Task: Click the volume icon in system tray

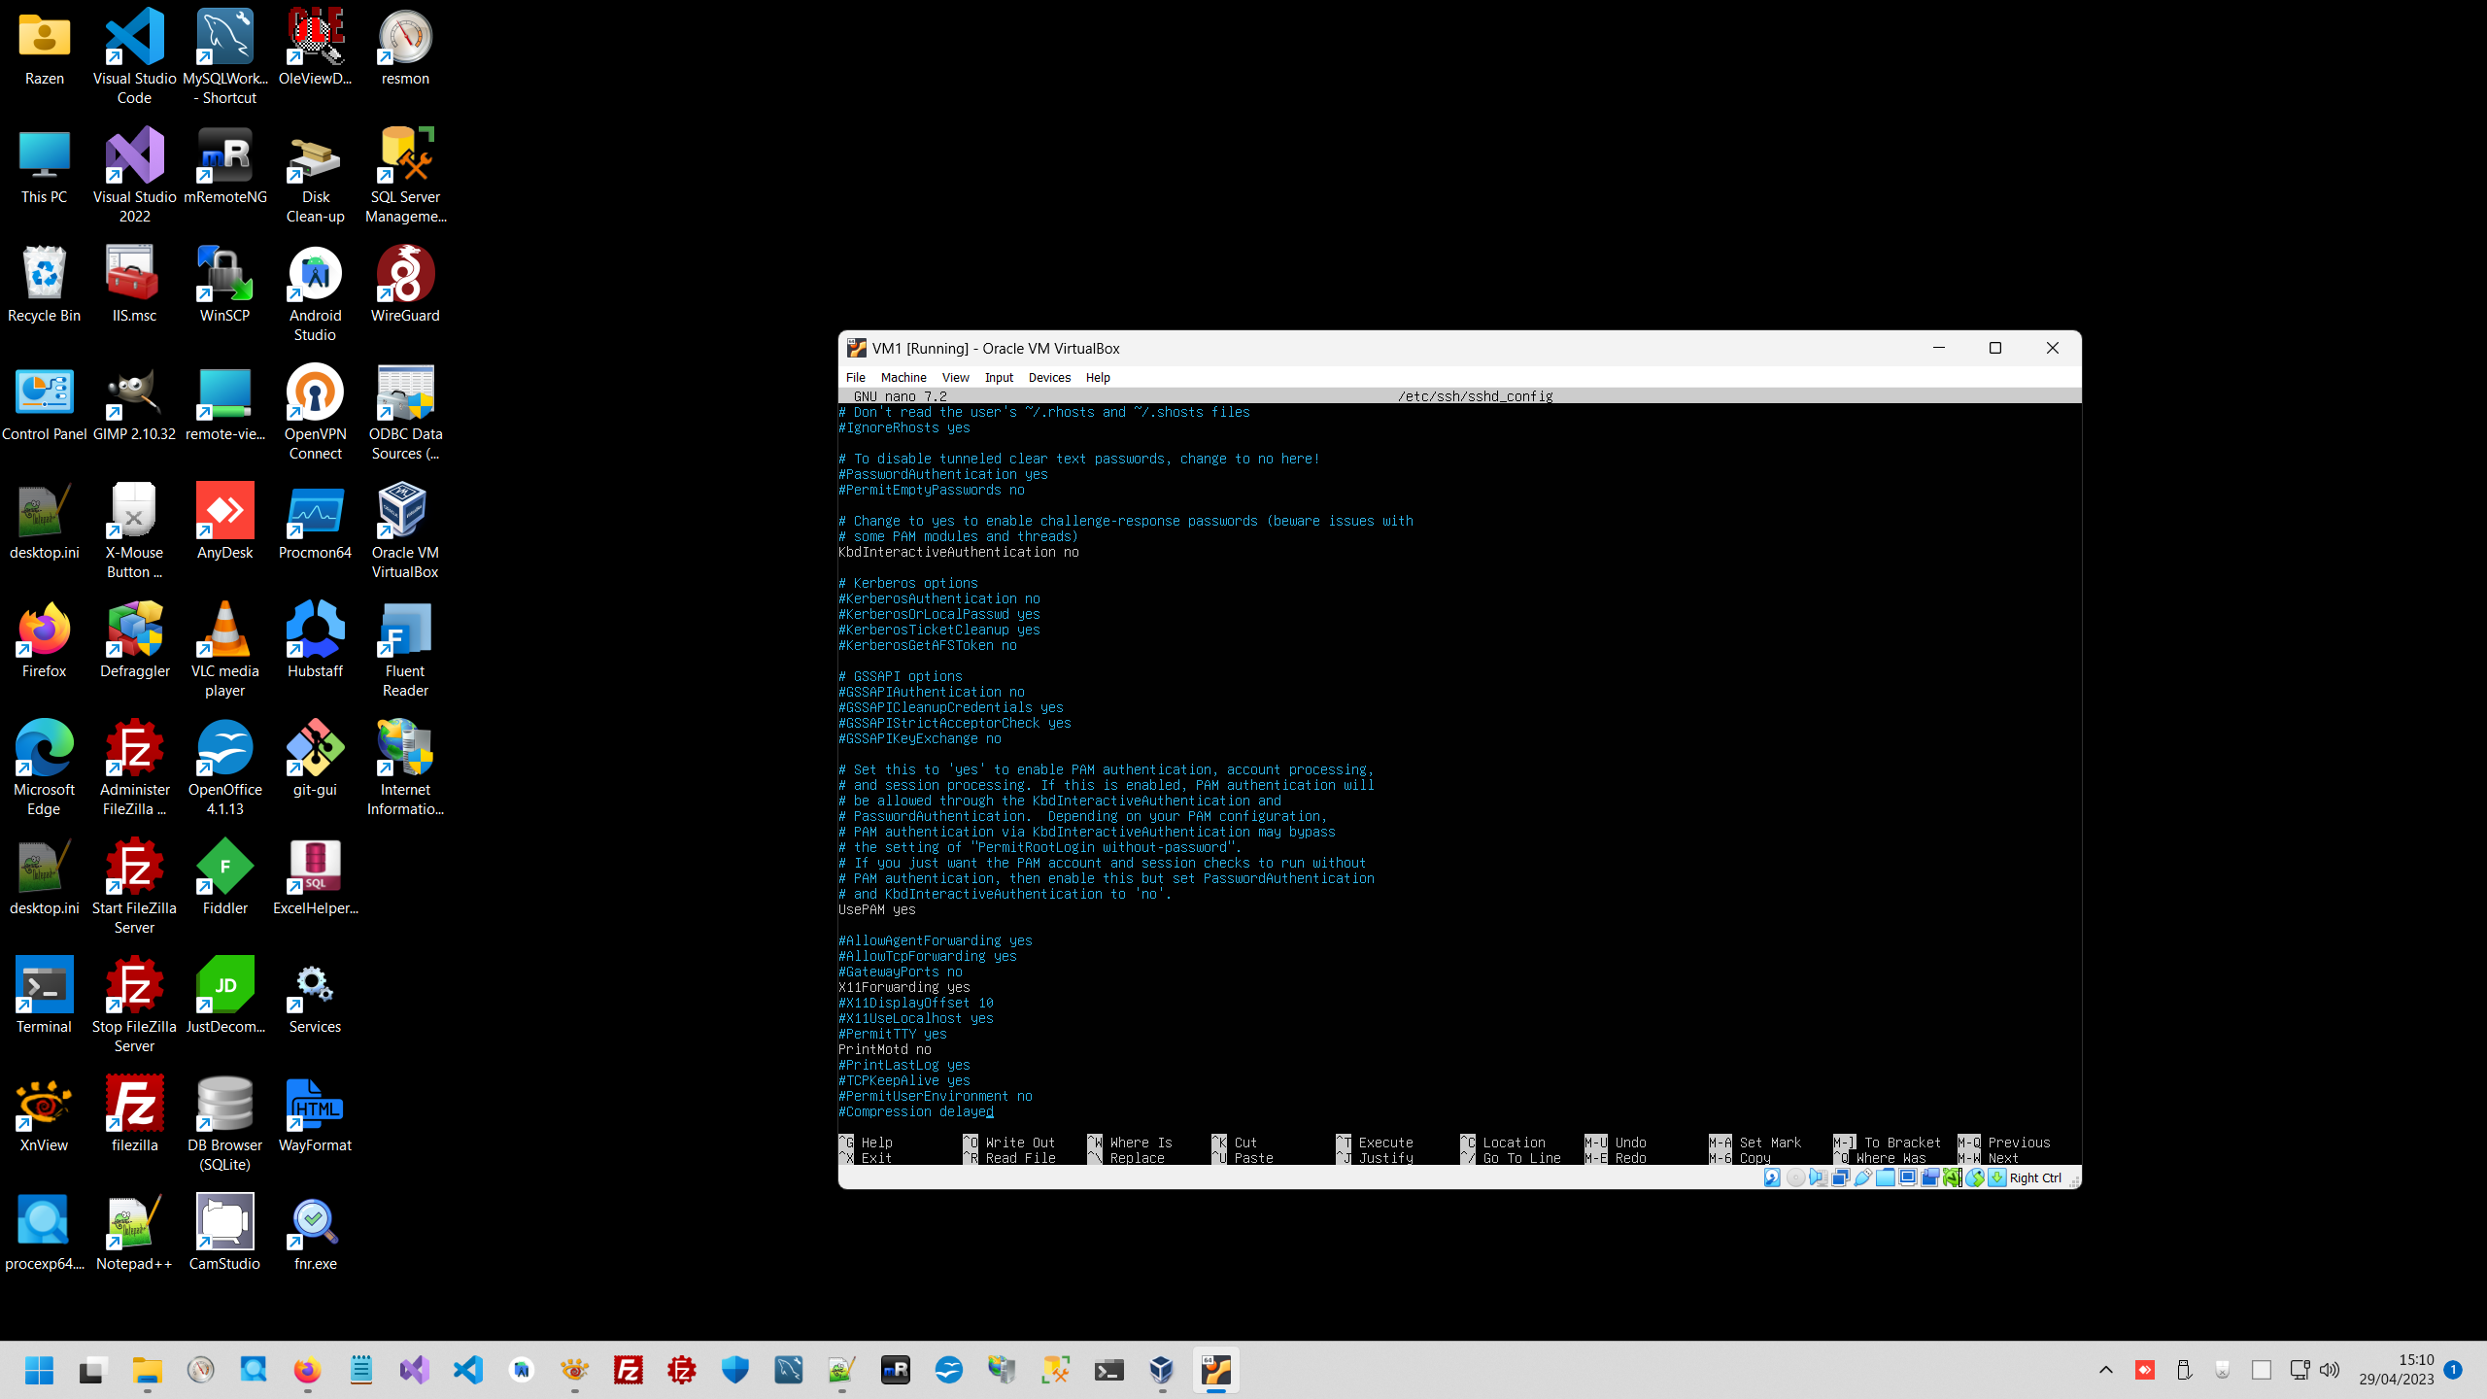Action: click(2330, 1370)
